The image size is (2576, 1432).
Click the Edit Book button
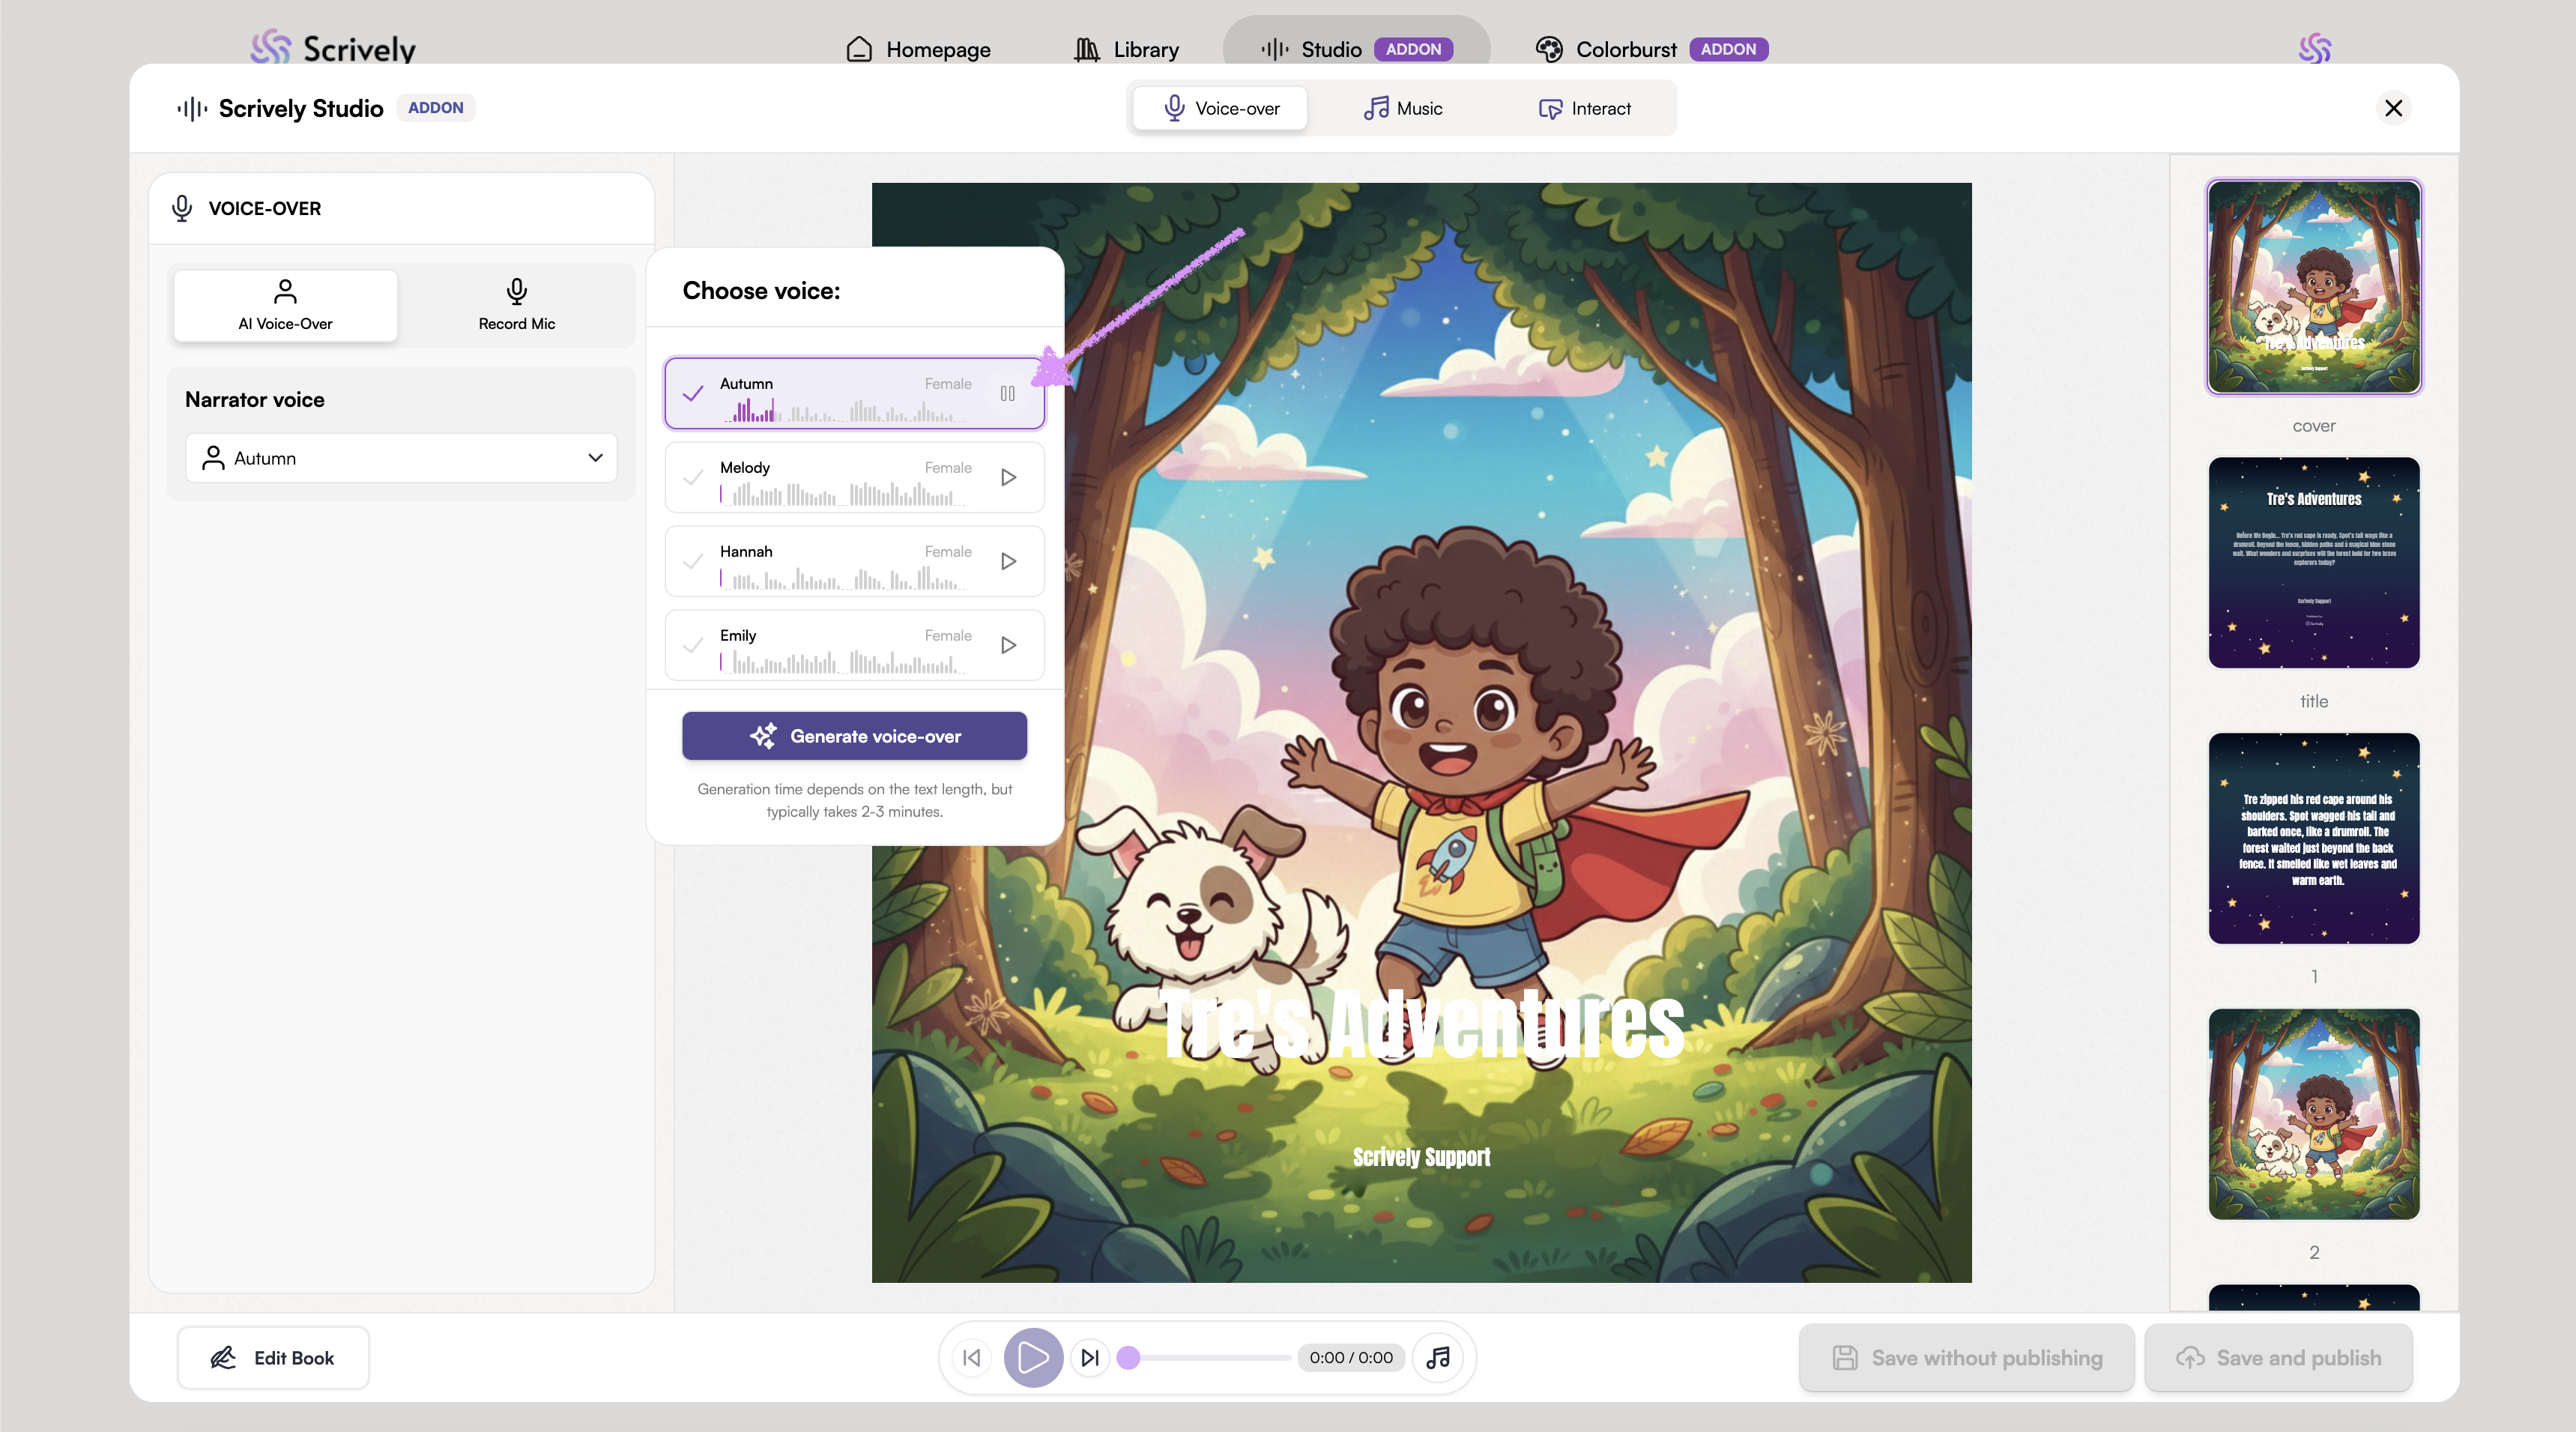pyautogui.click(x=272, y=1358)
